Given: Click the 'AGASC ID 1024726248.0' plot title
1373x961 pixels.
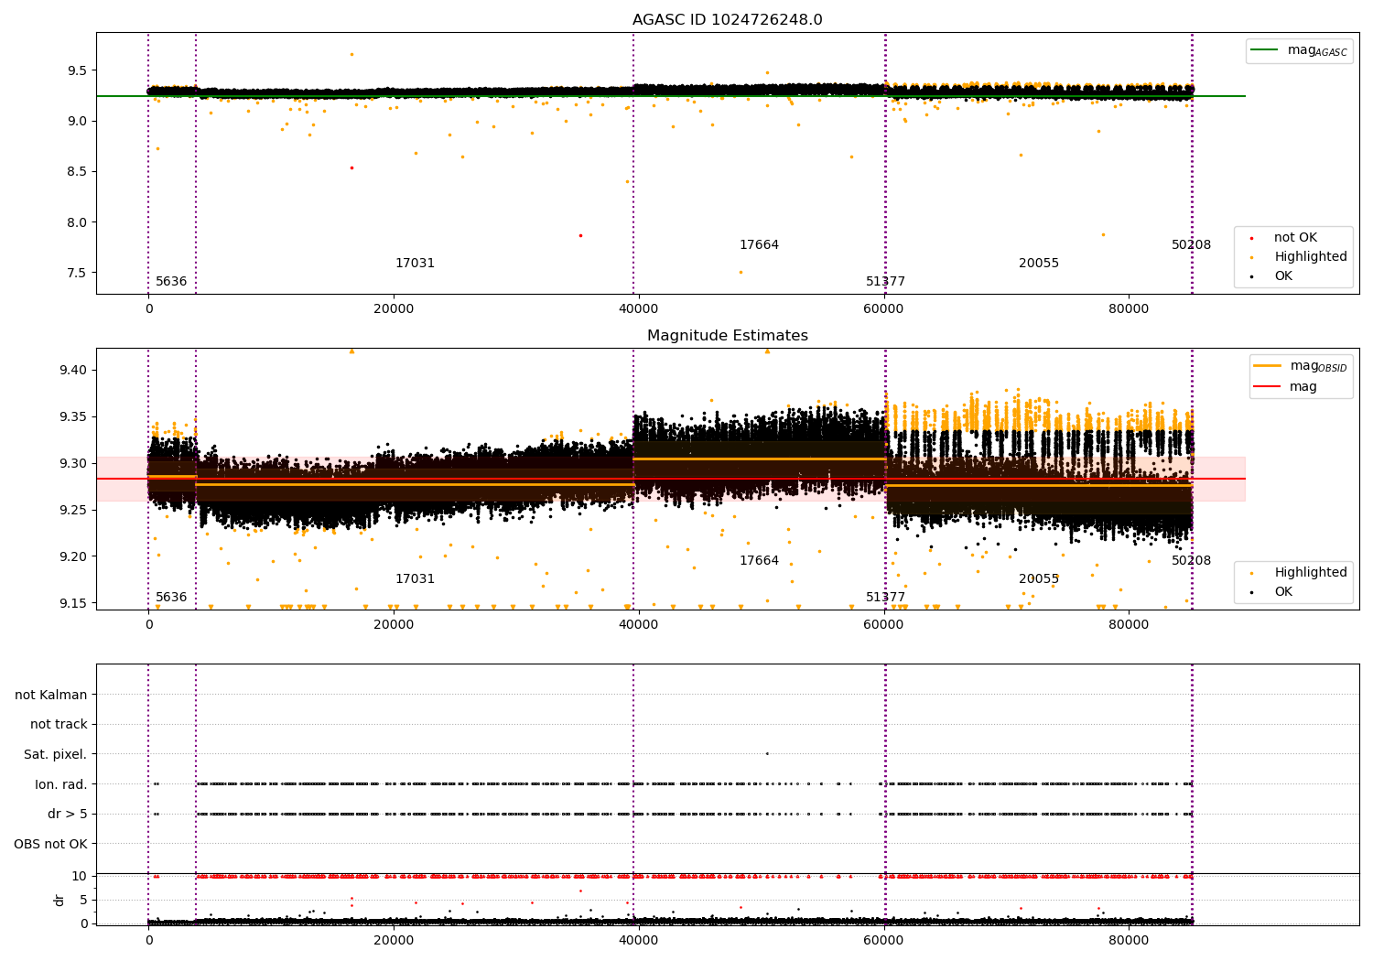Looking at the screenshot, I should pos(727,20).
